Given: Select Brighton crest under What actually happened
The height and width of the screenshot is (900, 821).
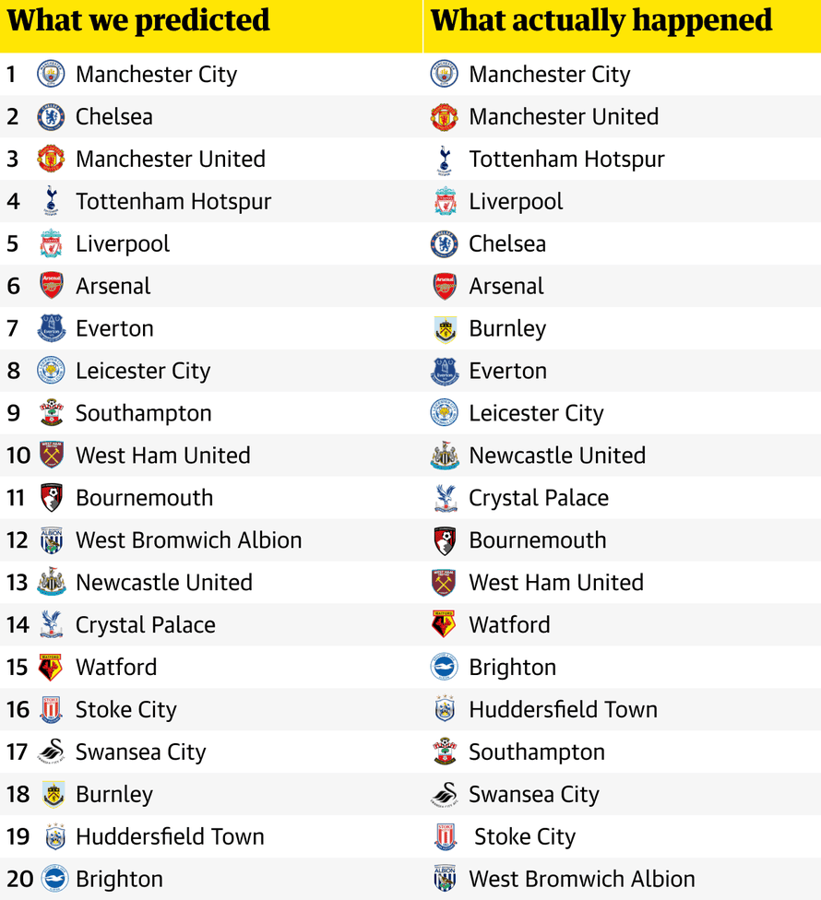Looking at the screenshot, I should [x=445, y=668].
